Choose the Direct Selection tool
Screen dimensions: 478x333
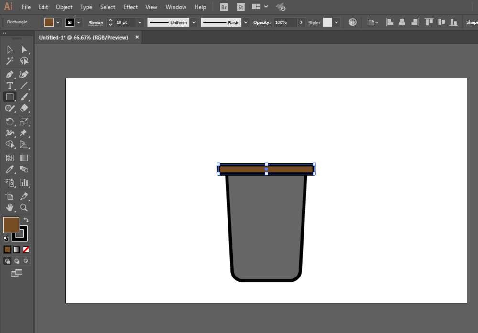pyautogui.click(x=24, y=50)
